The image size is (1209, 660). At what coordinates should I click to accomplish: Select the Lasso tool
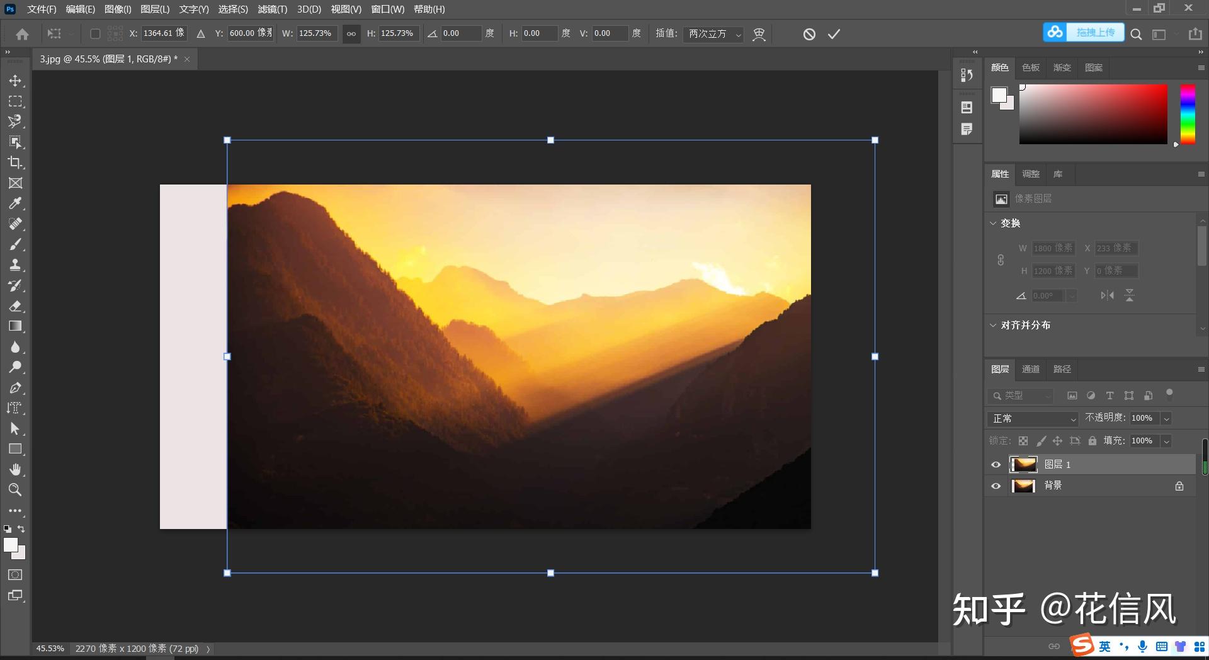[x=15, y=121]
